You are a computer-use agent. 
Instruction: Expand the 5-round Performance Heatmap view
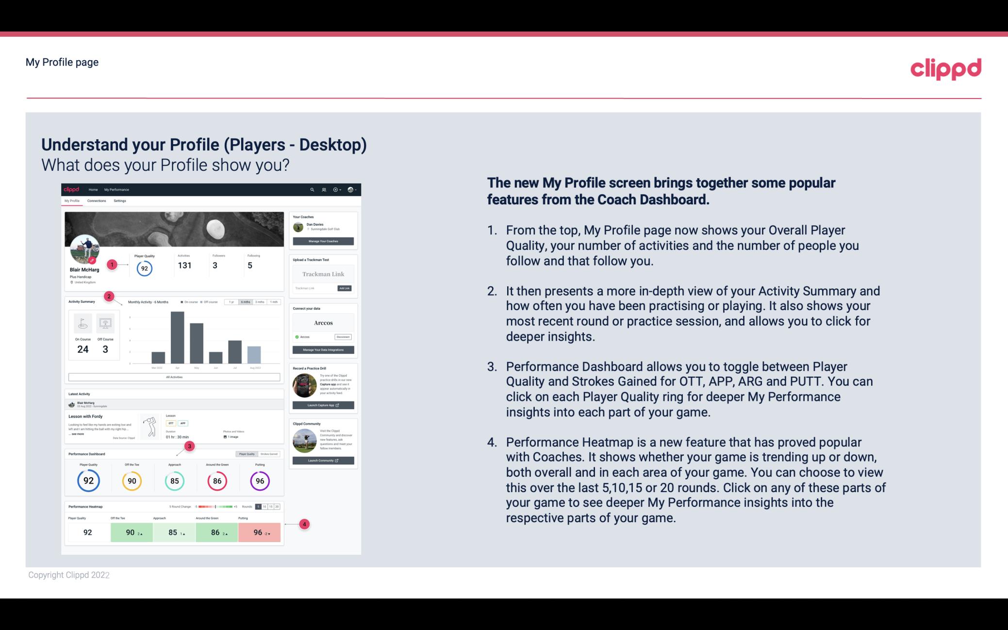261,506
